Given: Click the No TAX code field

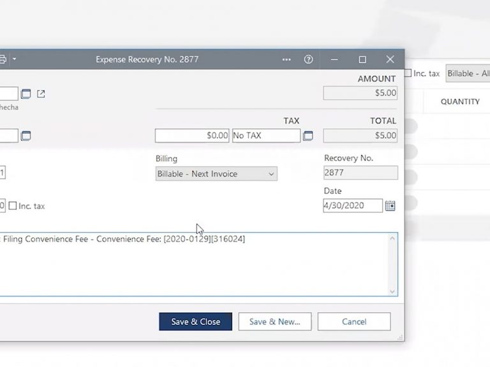Looking at the screenshot, I should tap(266, 136).
